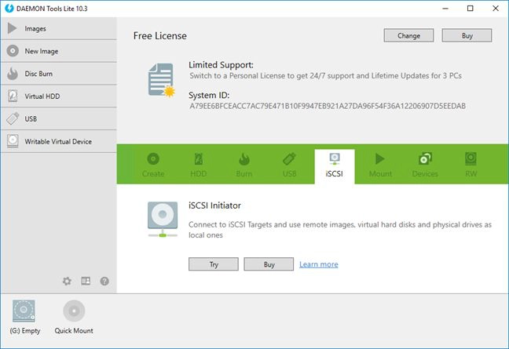
Task: Click the Disc Burn flame icon
Action: tap(13, 74)
